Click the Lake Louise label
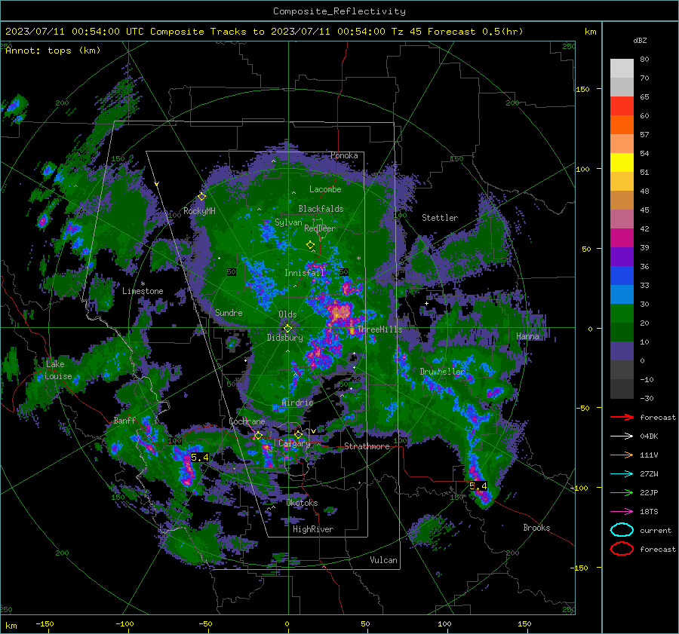679x634 pixels. [57, 370]
